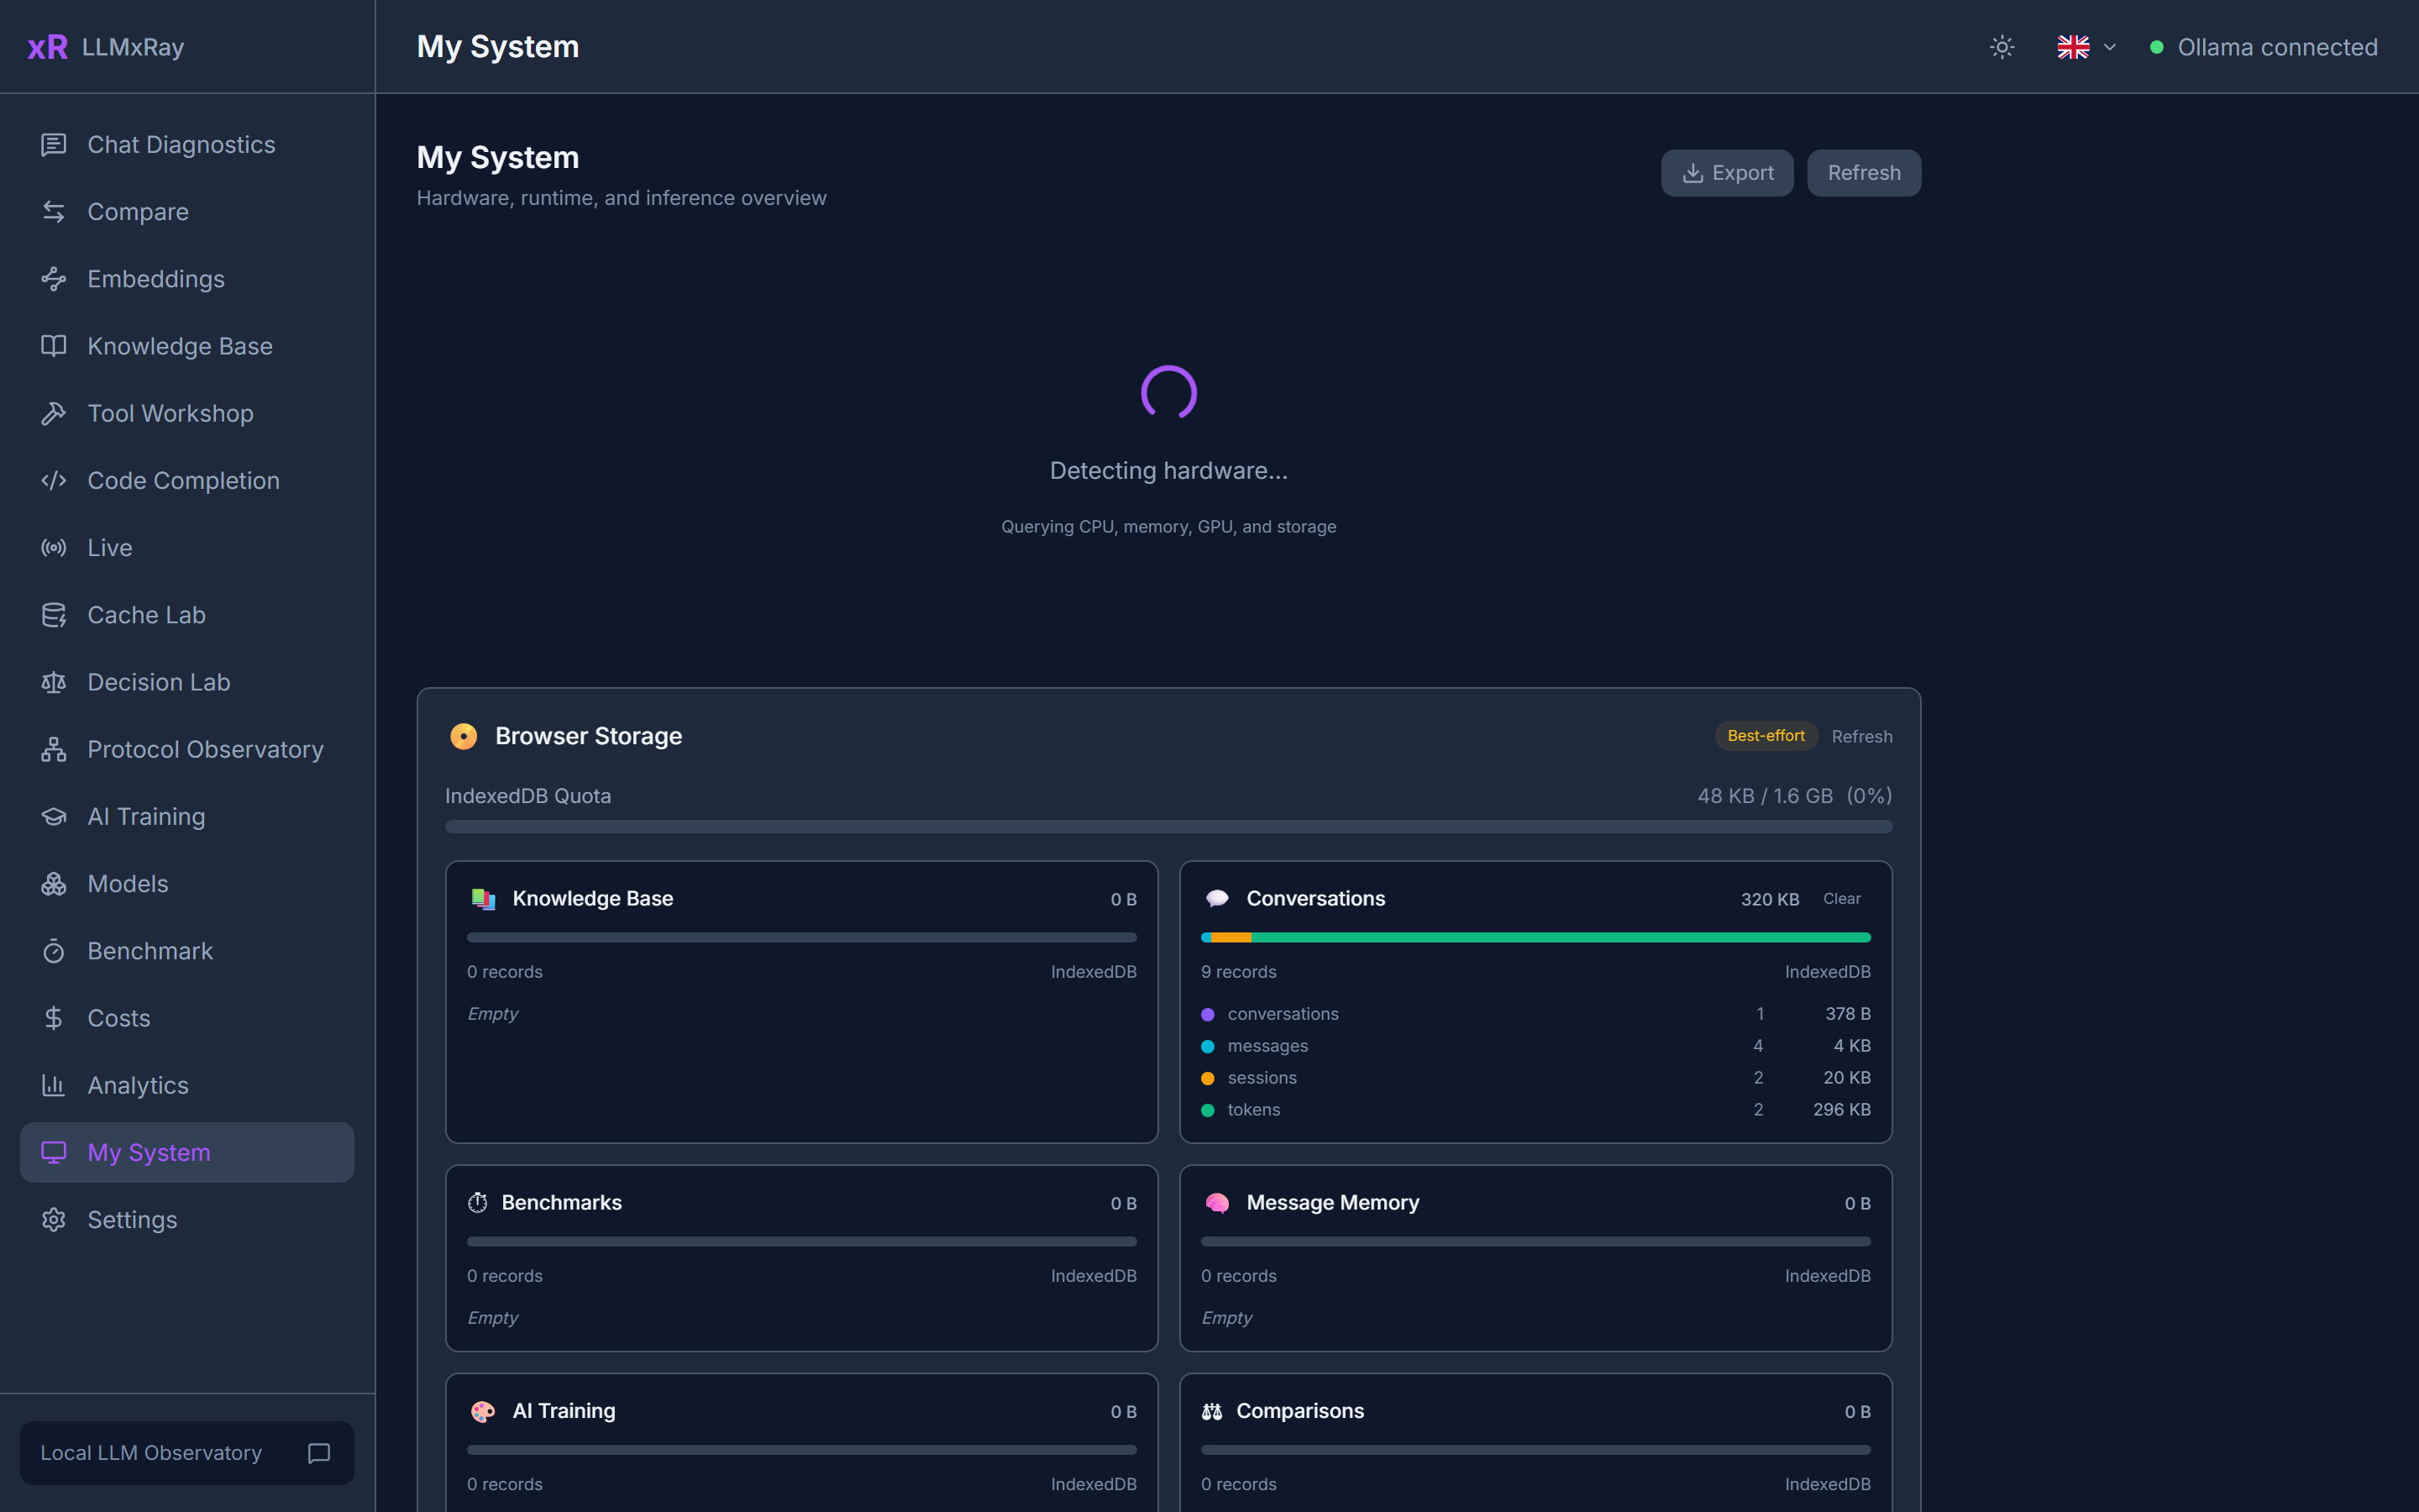Click the Protocol Observatory network icon
This screenshot has height=1512, width=2419.
click(x=54, y=749)
